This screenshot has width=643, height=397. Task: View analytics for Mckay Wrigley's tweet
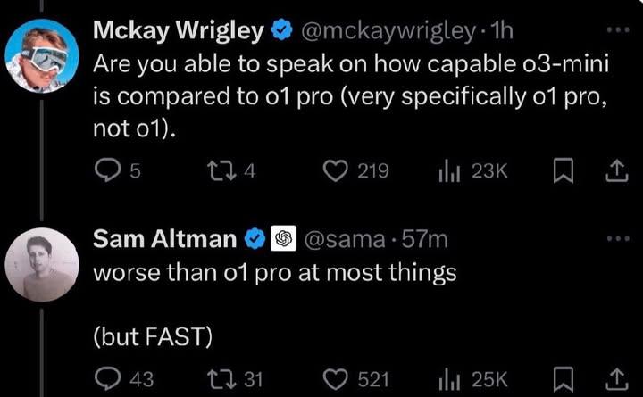coord(448,171)
